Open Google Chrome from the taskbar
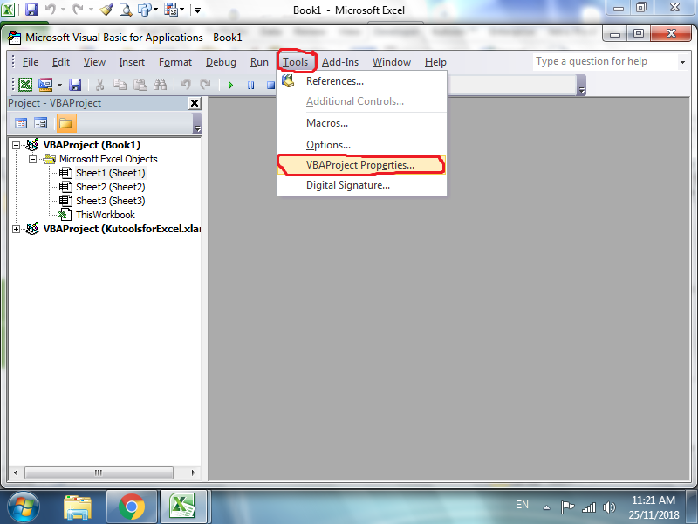 pos(132,507)
